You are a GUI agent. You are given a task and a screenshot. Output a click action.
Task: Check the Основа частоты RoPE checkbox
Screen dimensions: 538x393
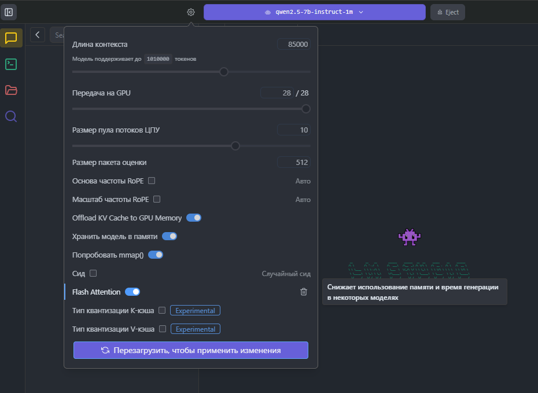[x=152, y=181]
